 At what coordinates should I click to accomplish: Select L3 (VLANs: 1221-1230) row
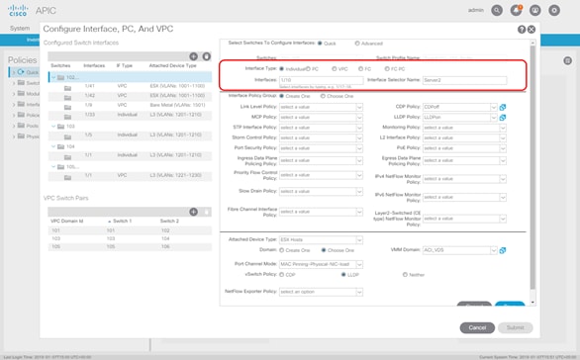130,176
